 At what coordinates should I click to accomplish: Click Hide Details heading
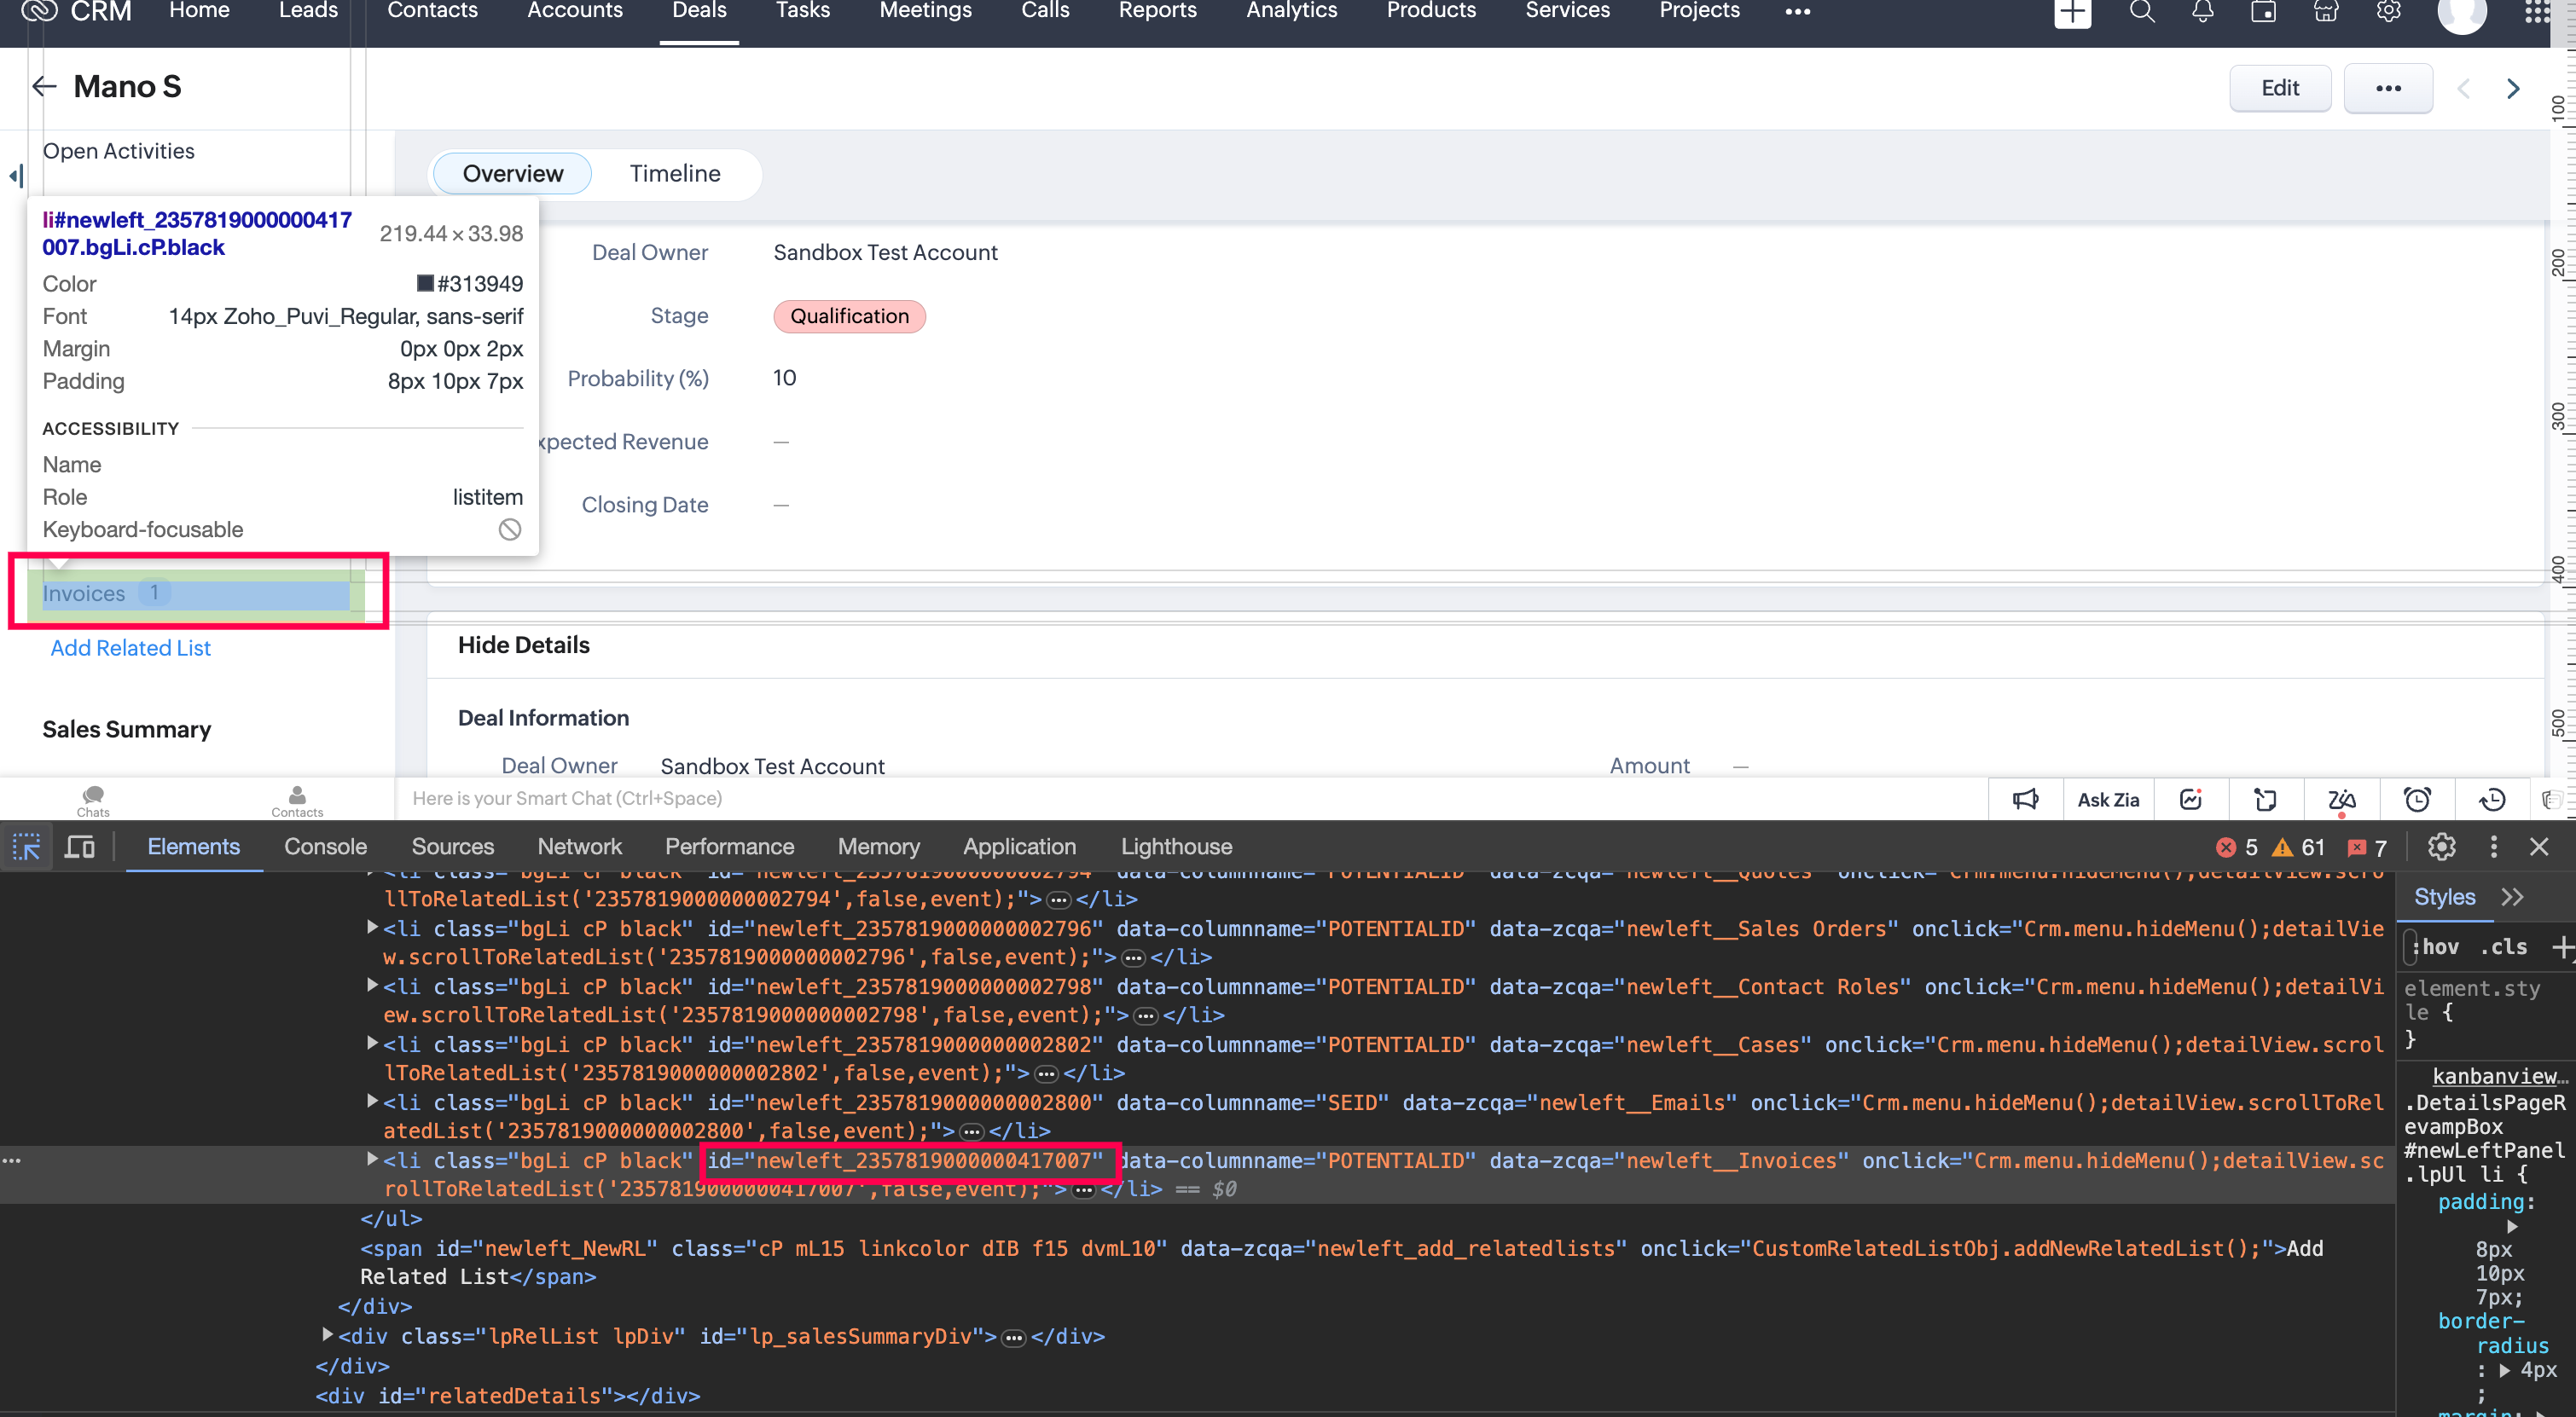pyautogui.click(x=523, y=645)
